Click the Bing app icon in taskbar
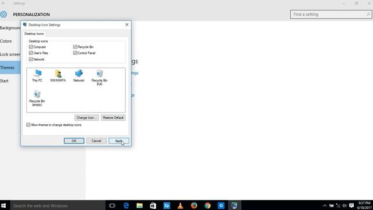Image resolution: width=373 pixels, height=210 pixels. [167, 205]
